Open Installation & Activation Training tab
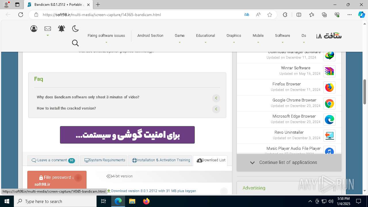368x207 pixels. [x=160, y=160]
